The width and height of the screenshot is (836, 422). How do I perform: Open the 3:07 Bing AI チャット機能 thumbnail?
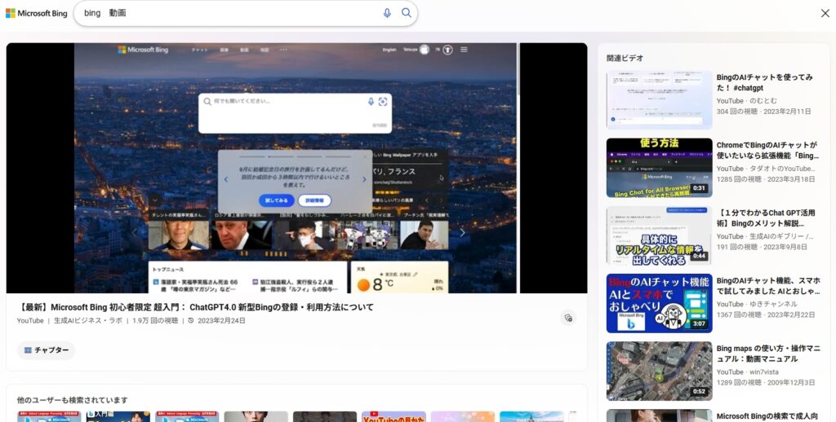(659, 303)
